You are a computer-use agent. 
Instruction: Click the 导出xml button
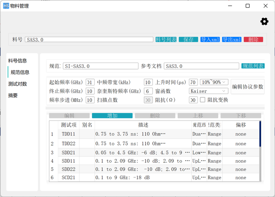tap(232, 39)
